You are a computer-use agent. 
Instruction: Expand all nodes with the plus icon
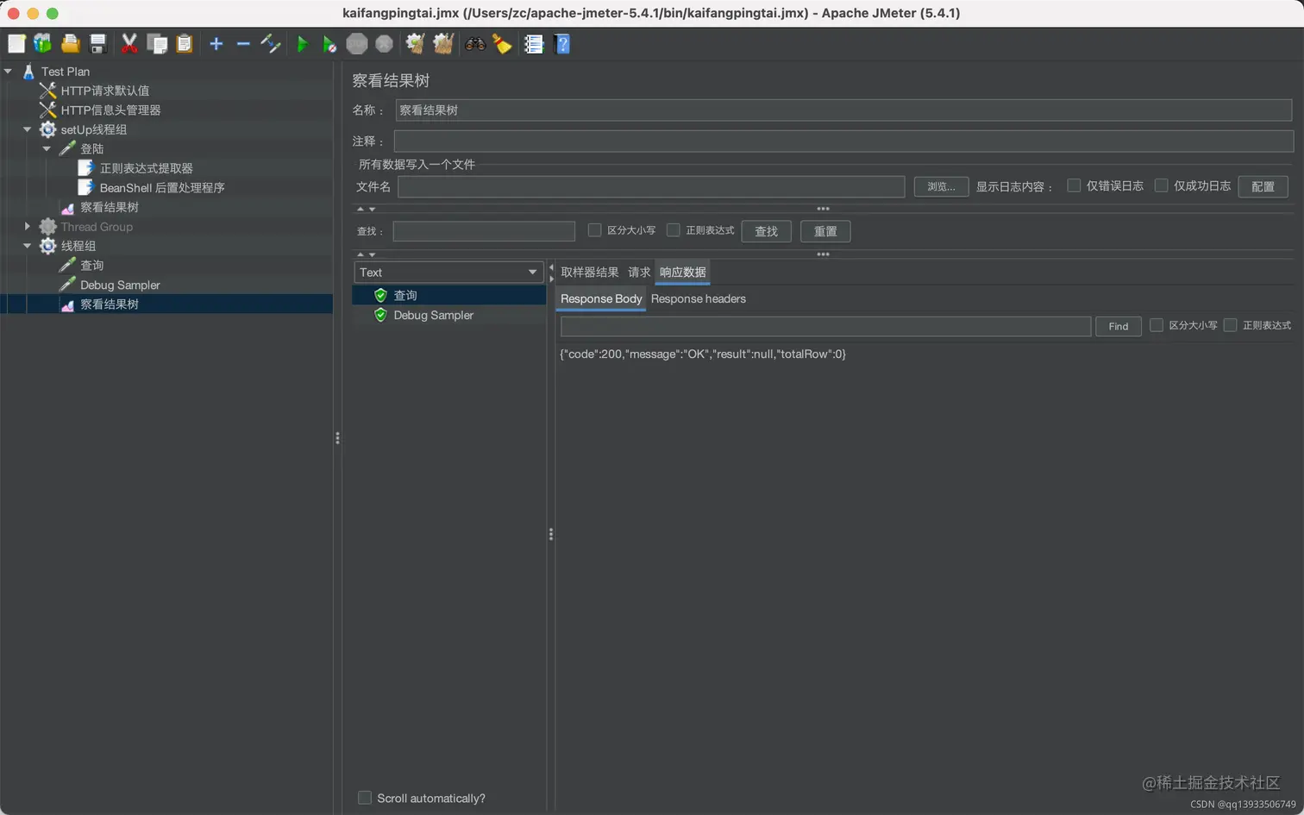tap(216, 44)
